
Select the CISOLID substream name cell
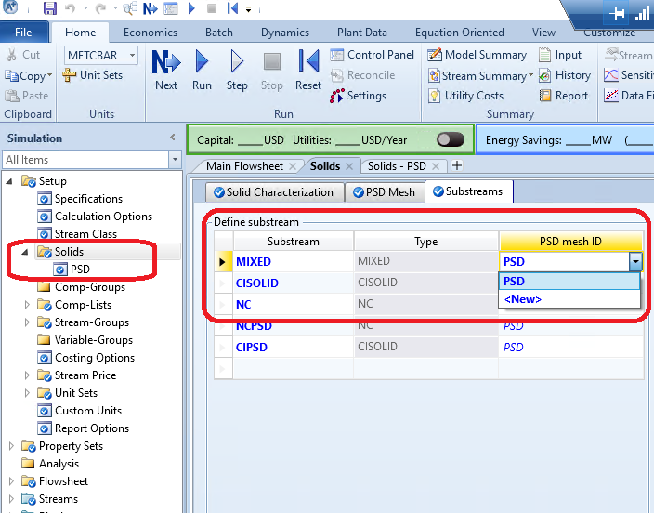point(294,283)
